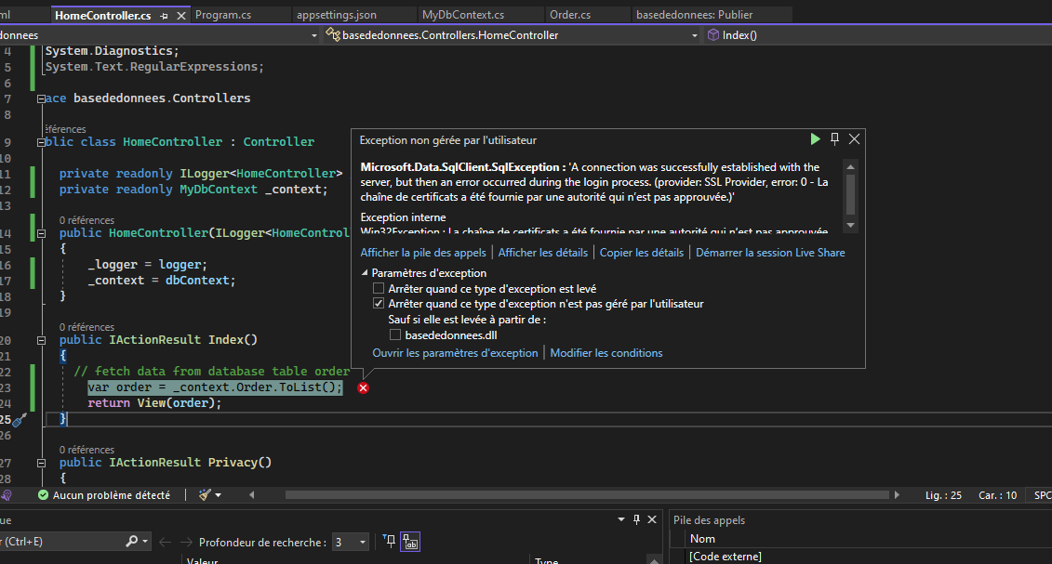Pin the HomeController.cs tab

click(164, 16)
